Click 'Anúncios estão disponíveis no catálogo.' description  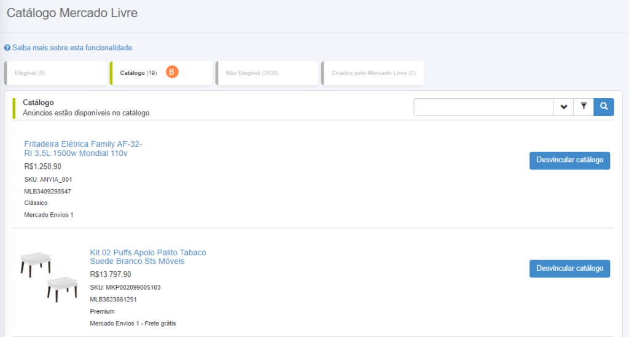click(x=87, y=113)
